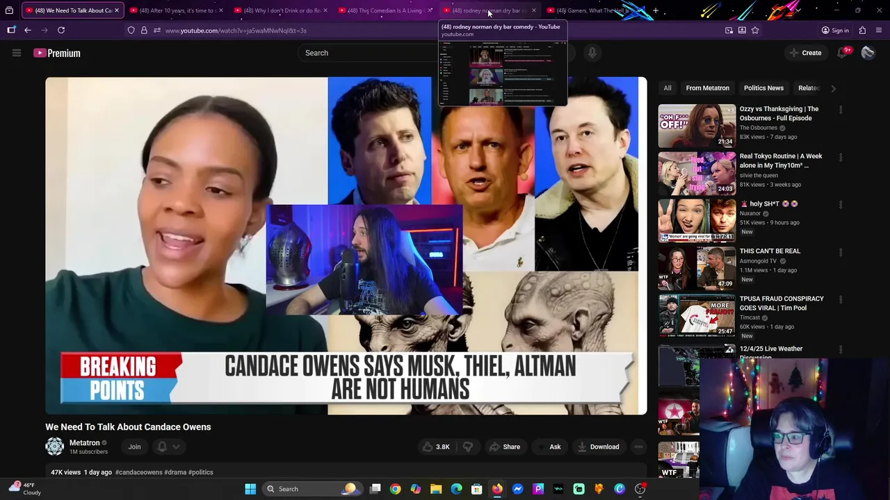The image size is (890, 500).
Task: Click the Download button
Action: tap(598, 447)
